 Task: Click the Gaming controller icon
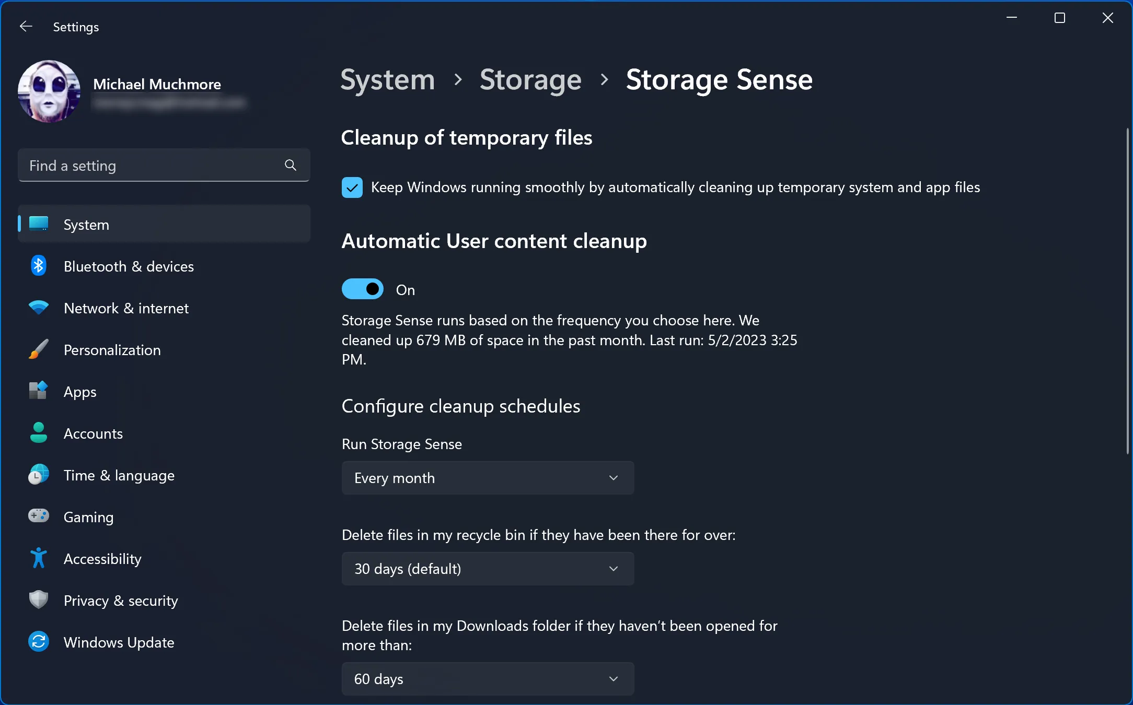(x=39, y=516)
